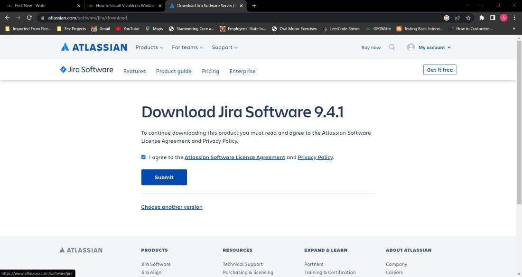The height and width of the screenshot is (277, 522).
Task: Bookmark the page using the star icon
Action: pos(468,18)
